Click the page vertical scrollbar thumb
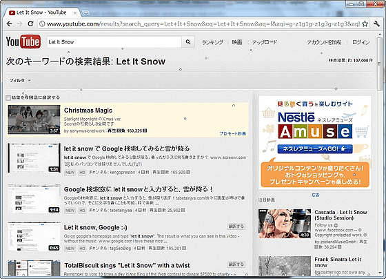 380,64
